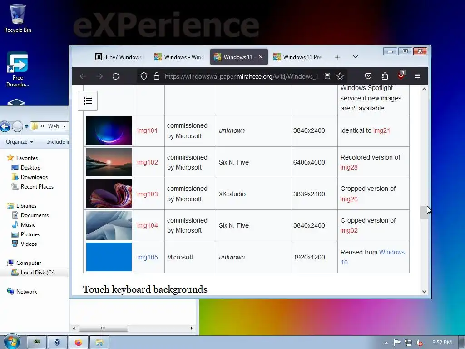Image resolution: width=465 pixels, height=349 pixels.
Task: Go back with the Firefox back arrow
Action: pos(83,76)
